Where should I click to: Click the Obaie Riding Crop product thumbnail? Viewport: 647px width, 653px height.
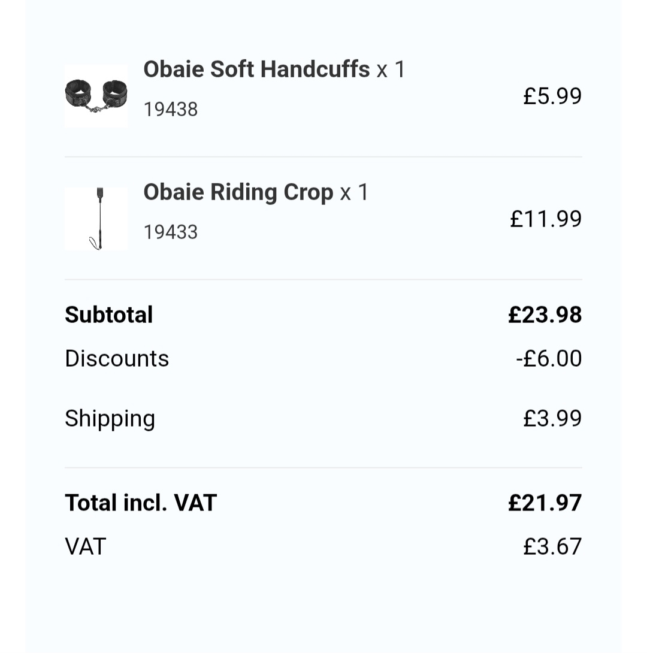click(x=96, y=219)
